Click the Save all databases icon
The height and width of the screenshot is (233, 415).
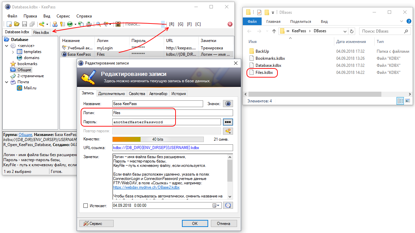pyautogui.click(x=32, y=24)
